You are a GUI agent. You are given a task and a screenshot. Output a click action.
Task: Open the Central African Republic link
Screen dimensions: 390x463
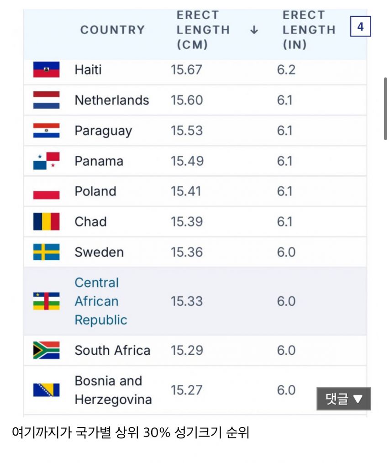tap(97, 301)
